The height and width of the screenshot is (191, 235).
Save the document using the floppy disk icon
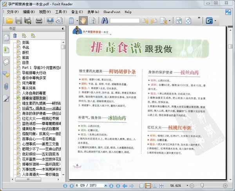point(18,20)
